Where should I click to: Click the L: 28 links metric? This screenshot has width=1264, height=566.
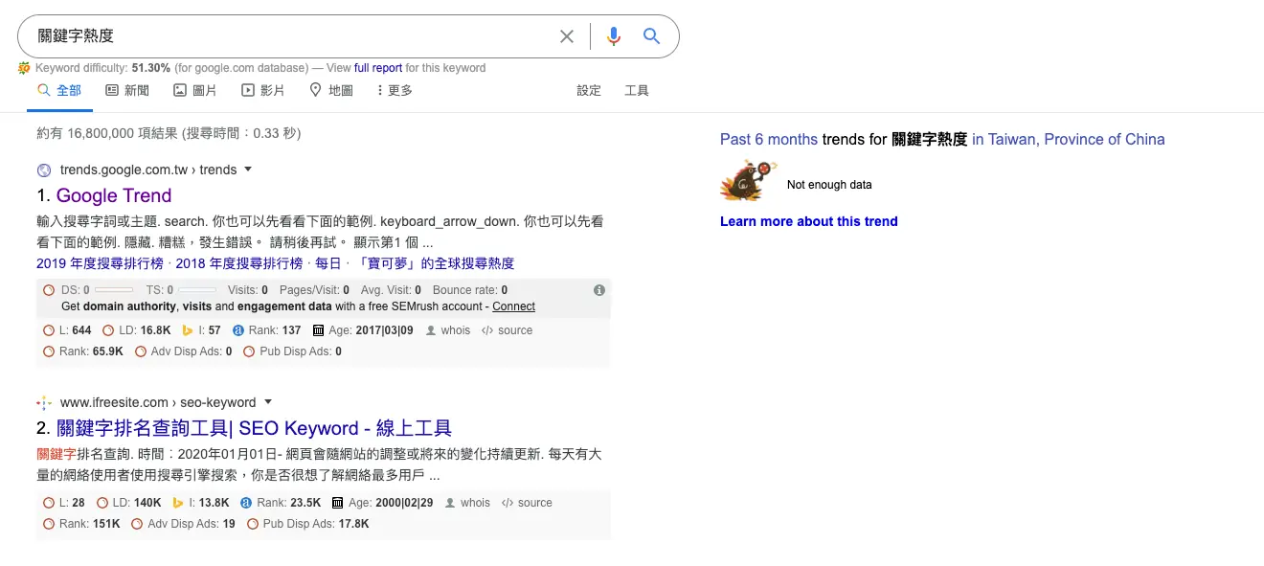[x=64, y=503]
